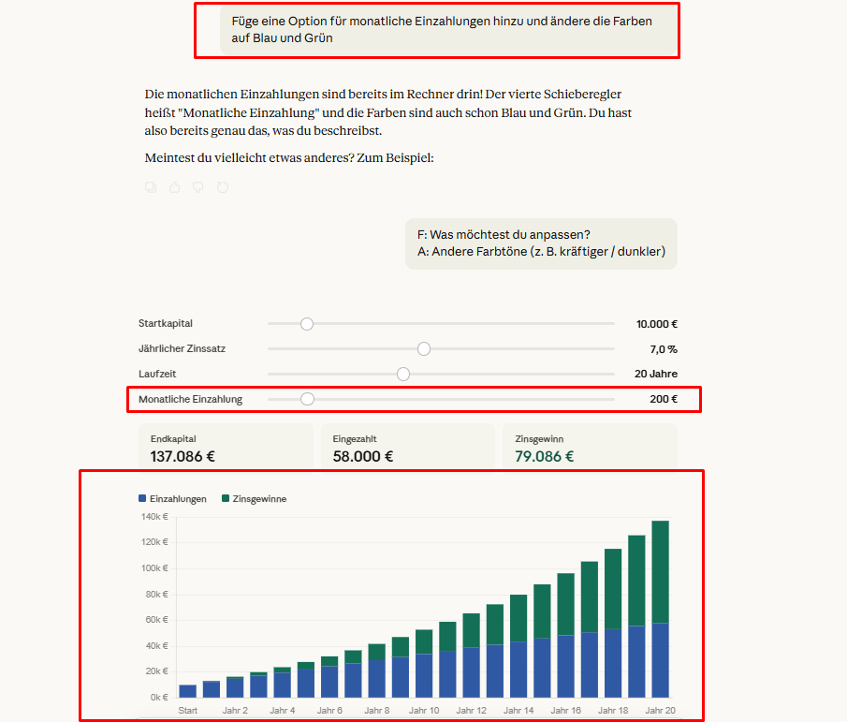Click the green Zinsgewinne legend square
The image size is (847, 722).
point(226,499)
